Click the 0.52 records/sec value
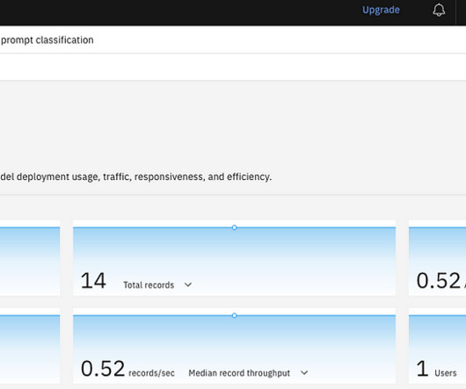The image size is (466, 389). 127,369
